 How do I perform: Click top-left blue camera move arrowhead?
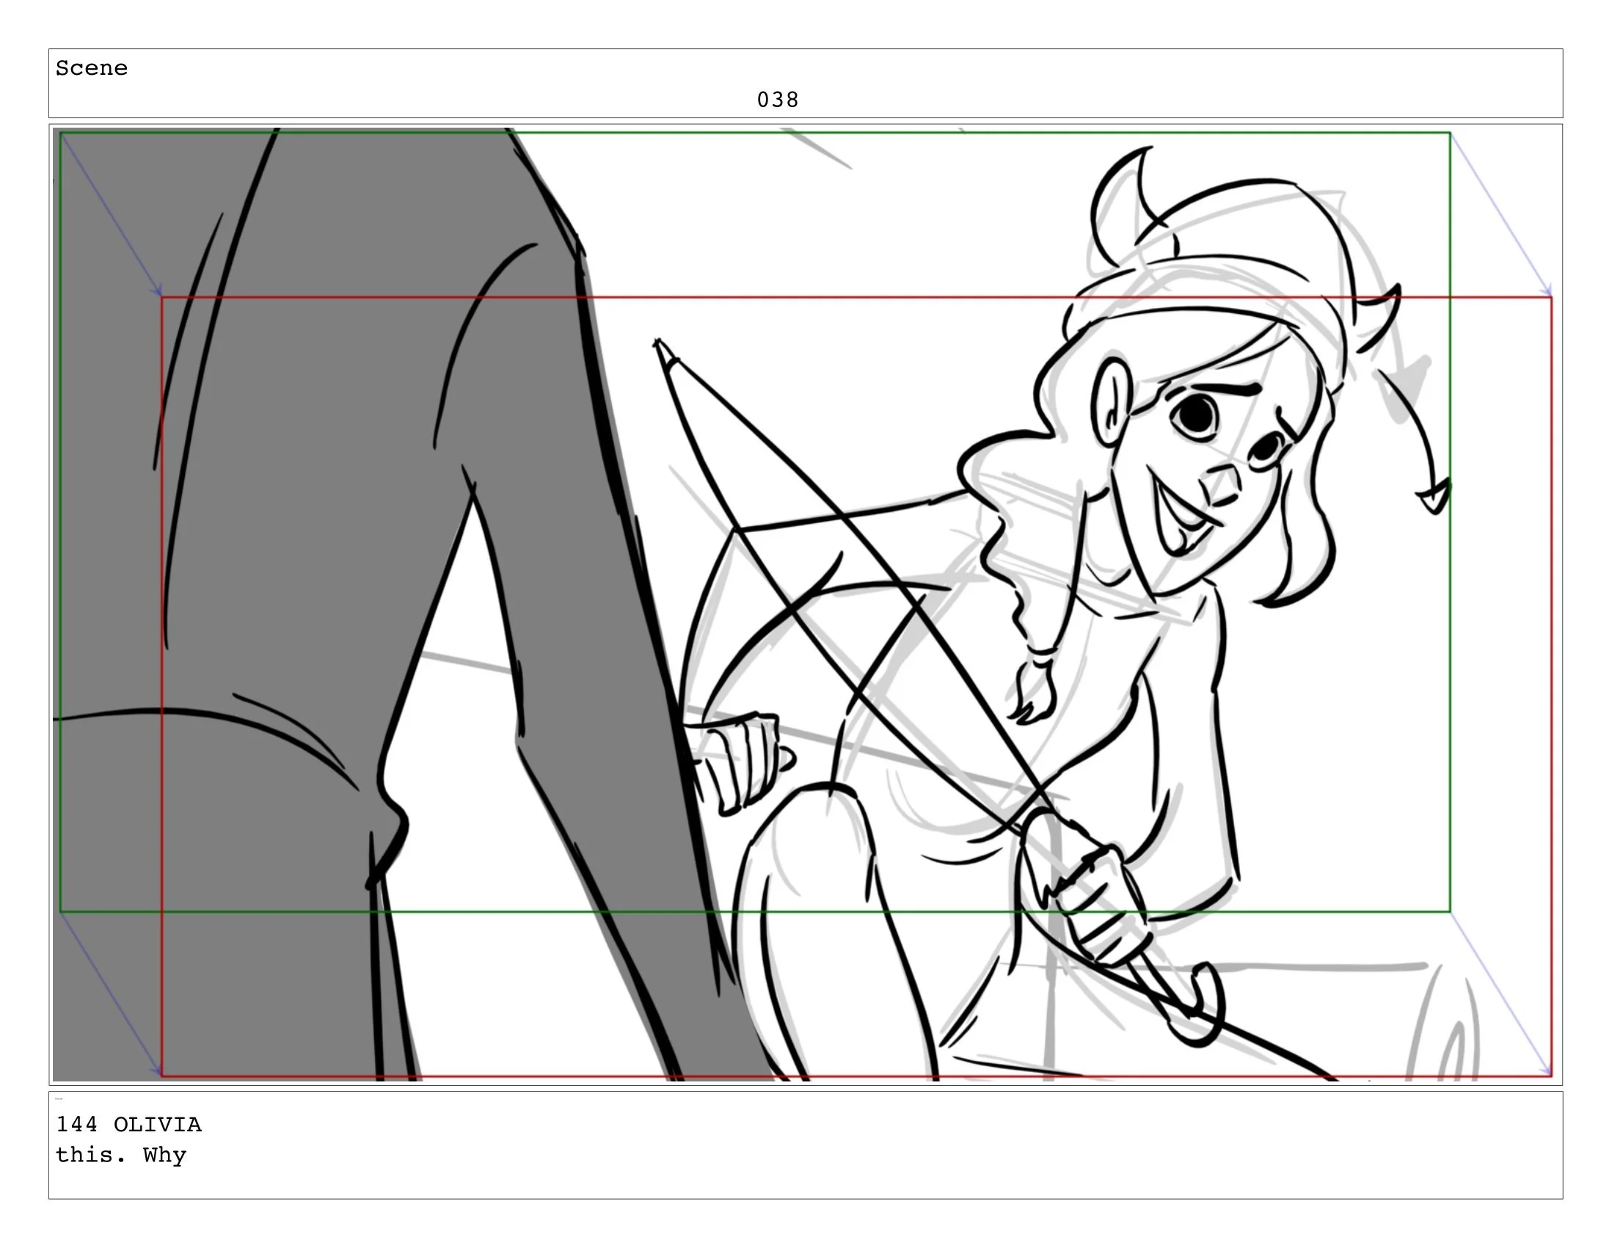click(158, 291)
